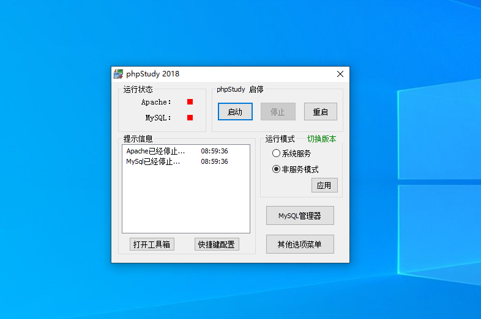The width and height of the screenshot is (481, 319).
Task: Open the 其他选项菜单 button
Action: (x=300, y=244)
